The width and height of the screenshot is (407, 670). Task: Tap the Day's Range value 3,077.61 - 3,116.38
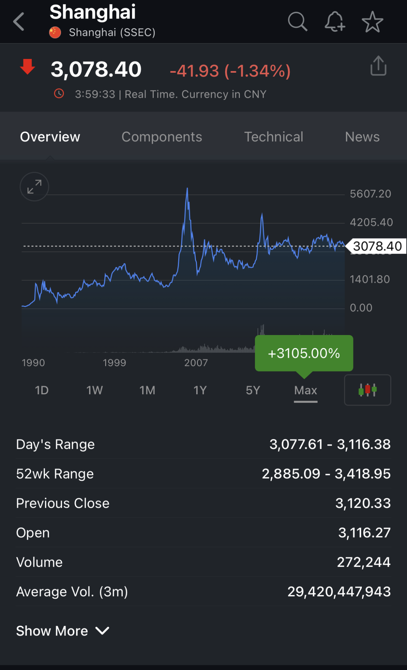[x=330, y=444]
